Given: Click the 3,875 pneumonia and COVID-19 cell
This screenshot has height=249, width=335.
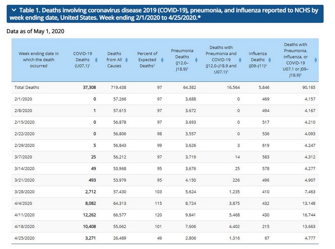Looking at the screenshot, I should tap(234, 203).
